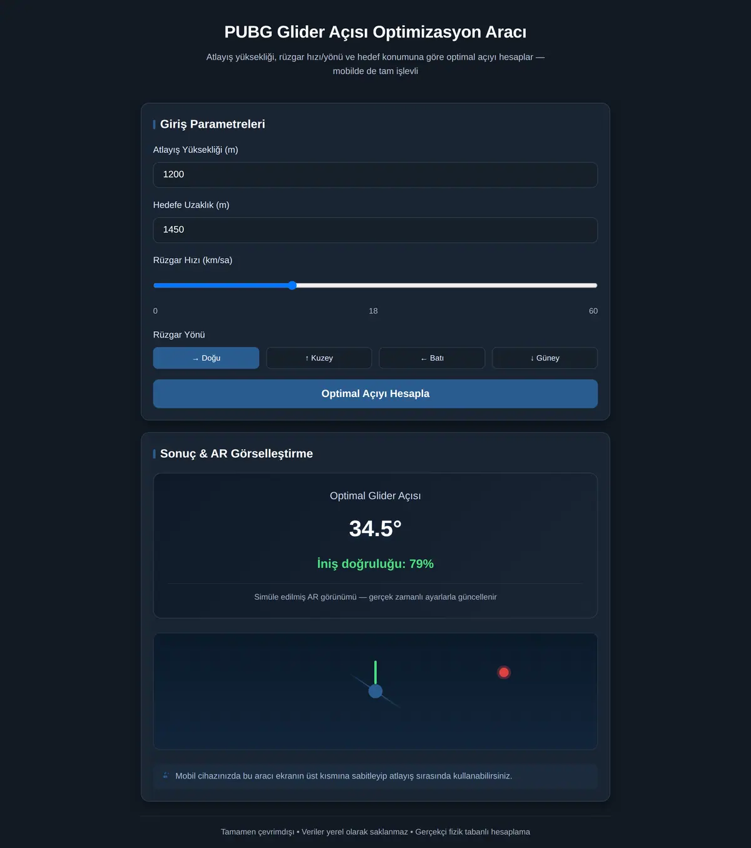
Task: Click the slider minimum value 0
Action: pos(156,311)
